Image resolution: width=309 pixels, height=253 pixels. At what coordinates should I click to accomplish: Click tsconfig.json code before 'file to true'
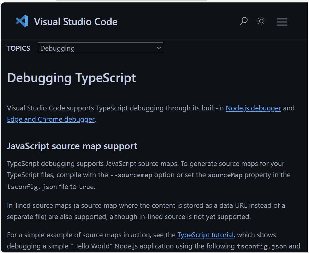[32, 187]
